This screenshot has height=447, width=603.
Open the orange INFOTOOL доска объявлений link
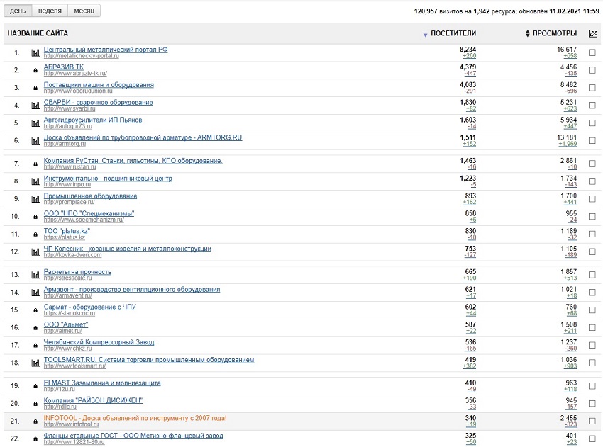135,418
